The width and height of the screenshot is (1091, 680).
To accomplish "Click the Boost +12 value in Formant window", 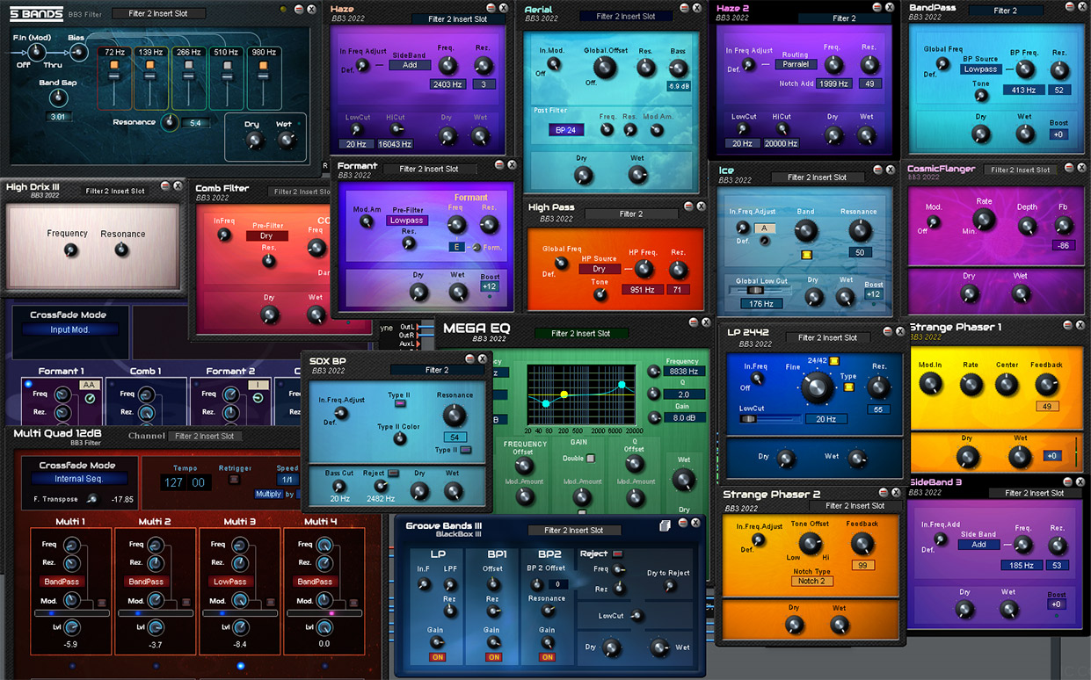I will click(x=490, y=287).
